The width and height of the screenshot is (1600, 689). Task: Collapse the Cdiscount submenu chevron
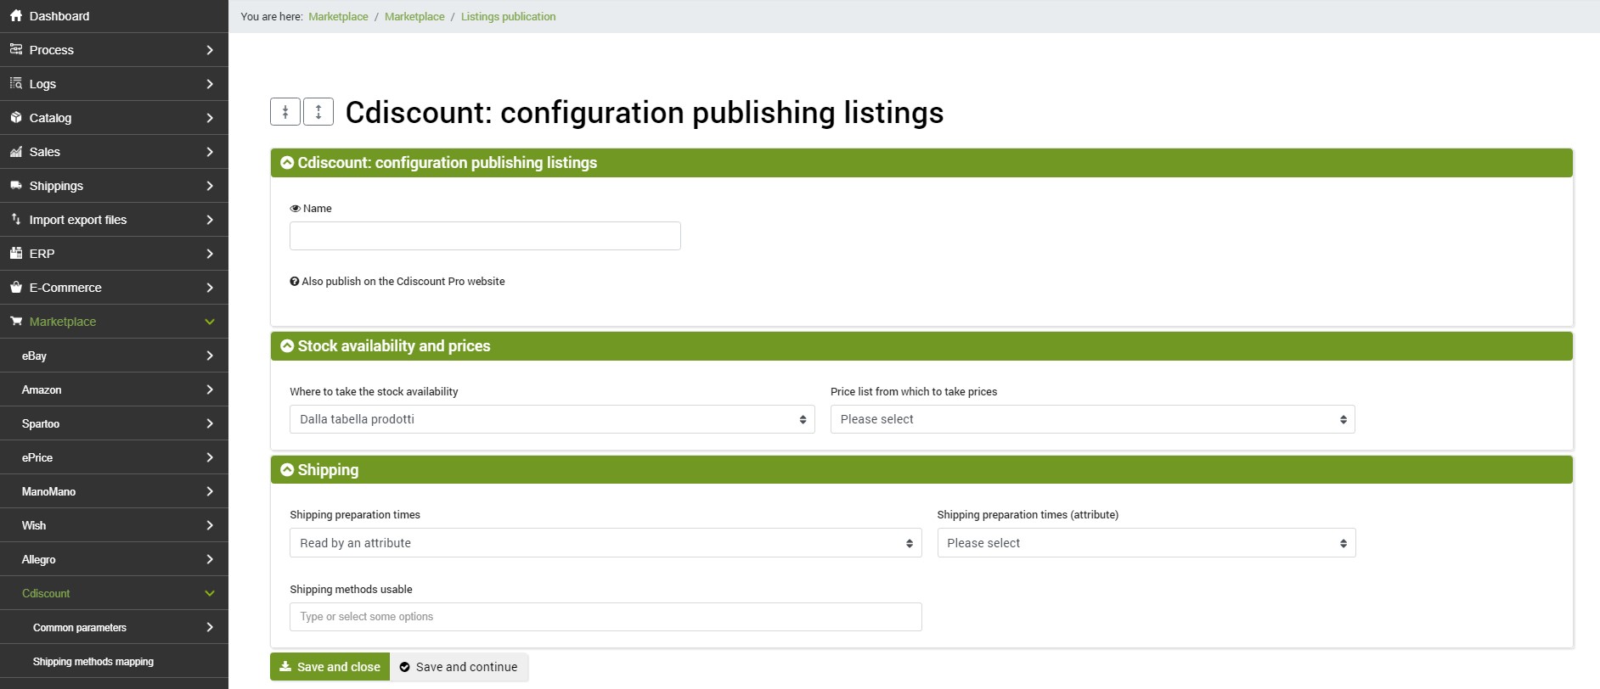pos(210,593)
